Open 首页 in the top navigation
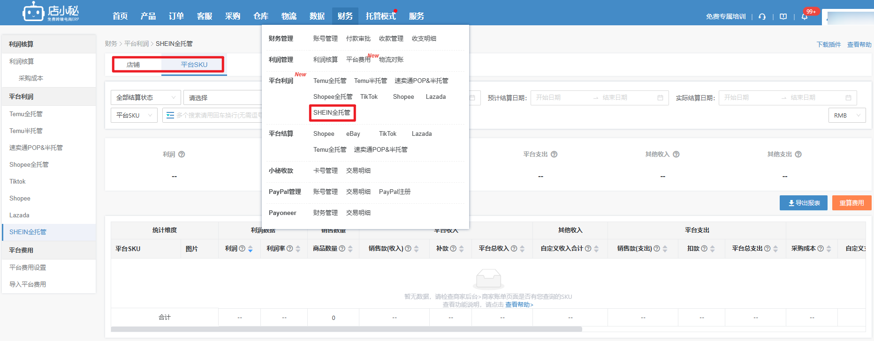Screen dimensions: 874x341 [x=120, y=16]
